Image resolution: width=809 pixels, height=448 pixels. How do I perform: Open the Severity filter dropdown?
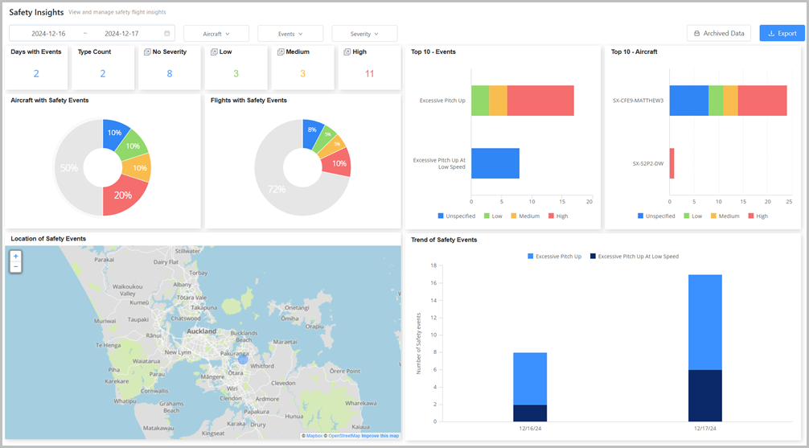click(364, 34)
